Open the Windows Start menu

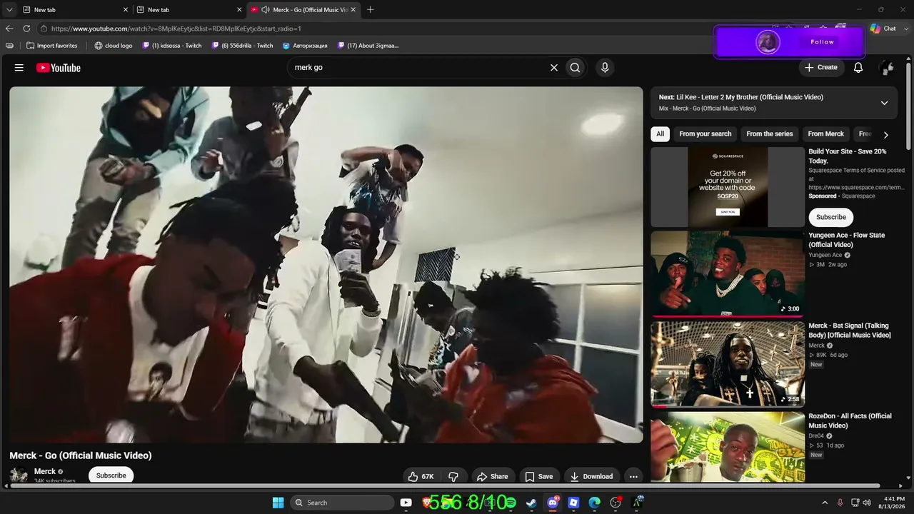(x=278, y=503)
